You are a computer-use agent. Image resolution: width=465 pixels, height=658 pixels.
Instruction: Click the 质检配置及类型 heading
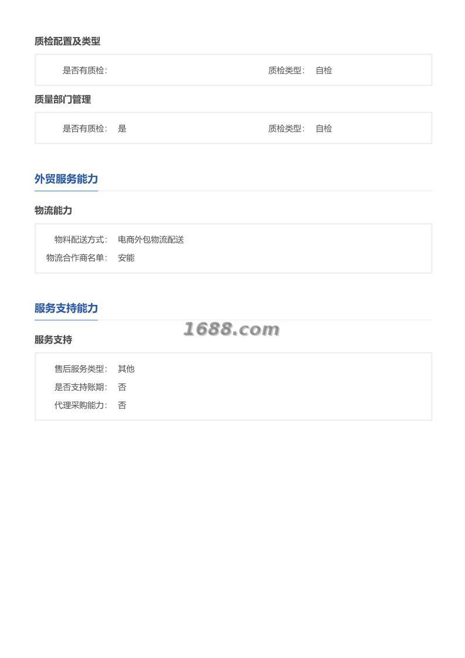pos(67,41)
